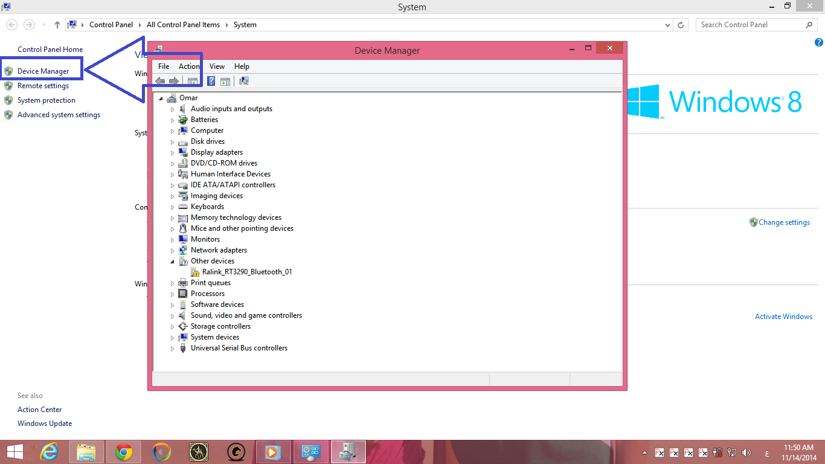The height and width of the screenshot is (464, 825).
Task: Open the Help menu
Action: (242, 66)
